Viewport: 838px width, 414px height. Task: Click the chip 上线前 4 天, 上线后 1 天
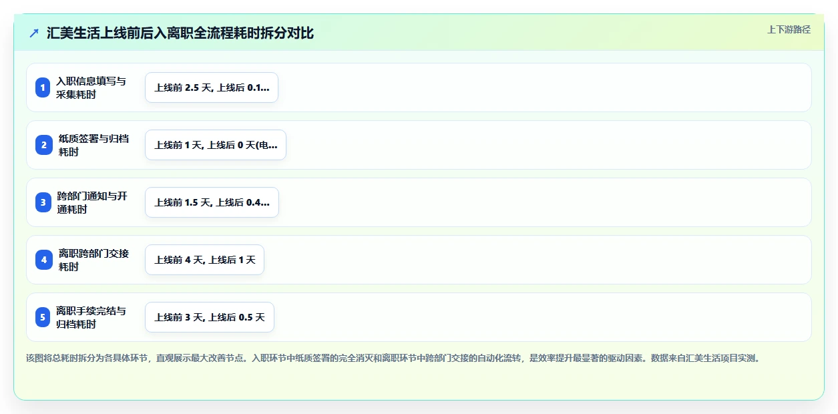(x=205, y=260)
